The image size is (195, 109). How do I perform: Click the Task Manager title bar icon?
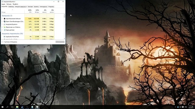pyautogui.click(x=2, y=2)
